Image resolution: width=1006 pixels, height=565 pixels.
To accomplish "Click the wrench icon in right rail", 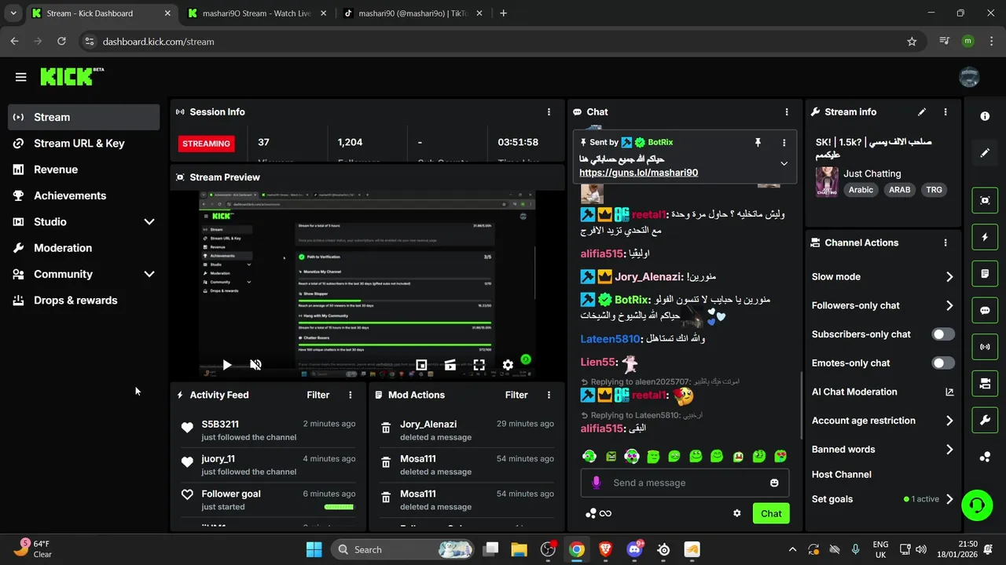I will point(985,420).
